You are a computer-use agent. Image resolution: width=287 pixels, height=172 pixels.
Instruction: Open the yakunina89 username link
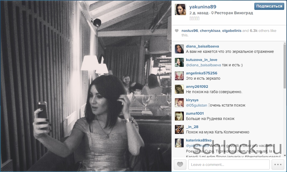click(202, 7)
